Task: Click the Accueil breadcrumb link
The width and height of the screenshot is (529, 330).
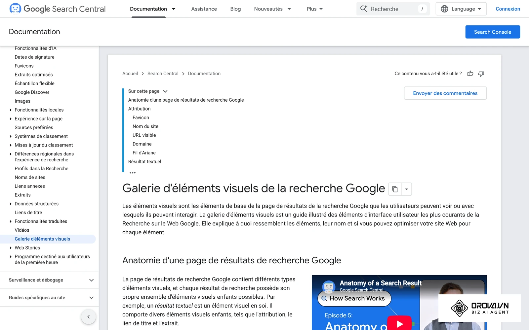Action: click(x=130, y=74)
